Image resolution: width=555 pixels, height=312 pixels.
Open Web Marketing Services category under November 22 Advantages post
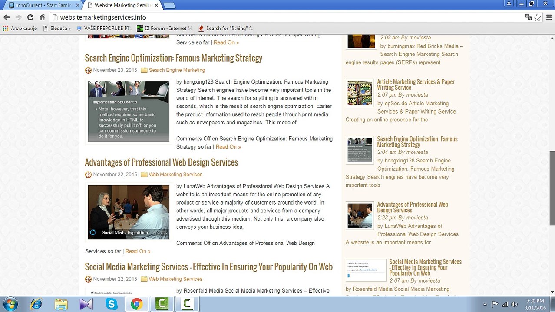coord(175,175)
